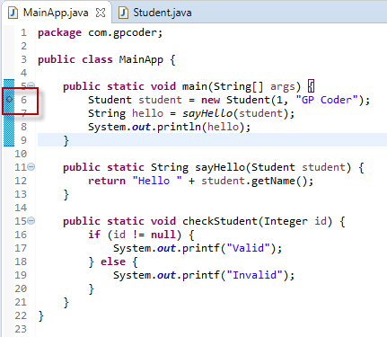Click the sayHello call on line 7

207,113
